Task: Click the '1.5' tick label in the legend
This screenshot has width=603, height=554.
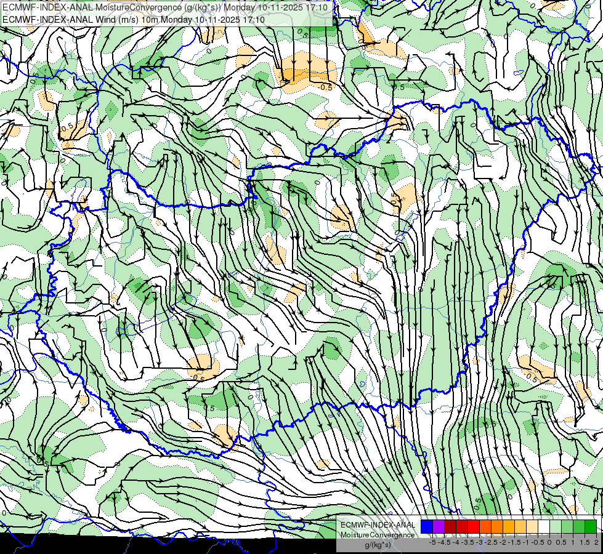Action: [x=585, y=542]
